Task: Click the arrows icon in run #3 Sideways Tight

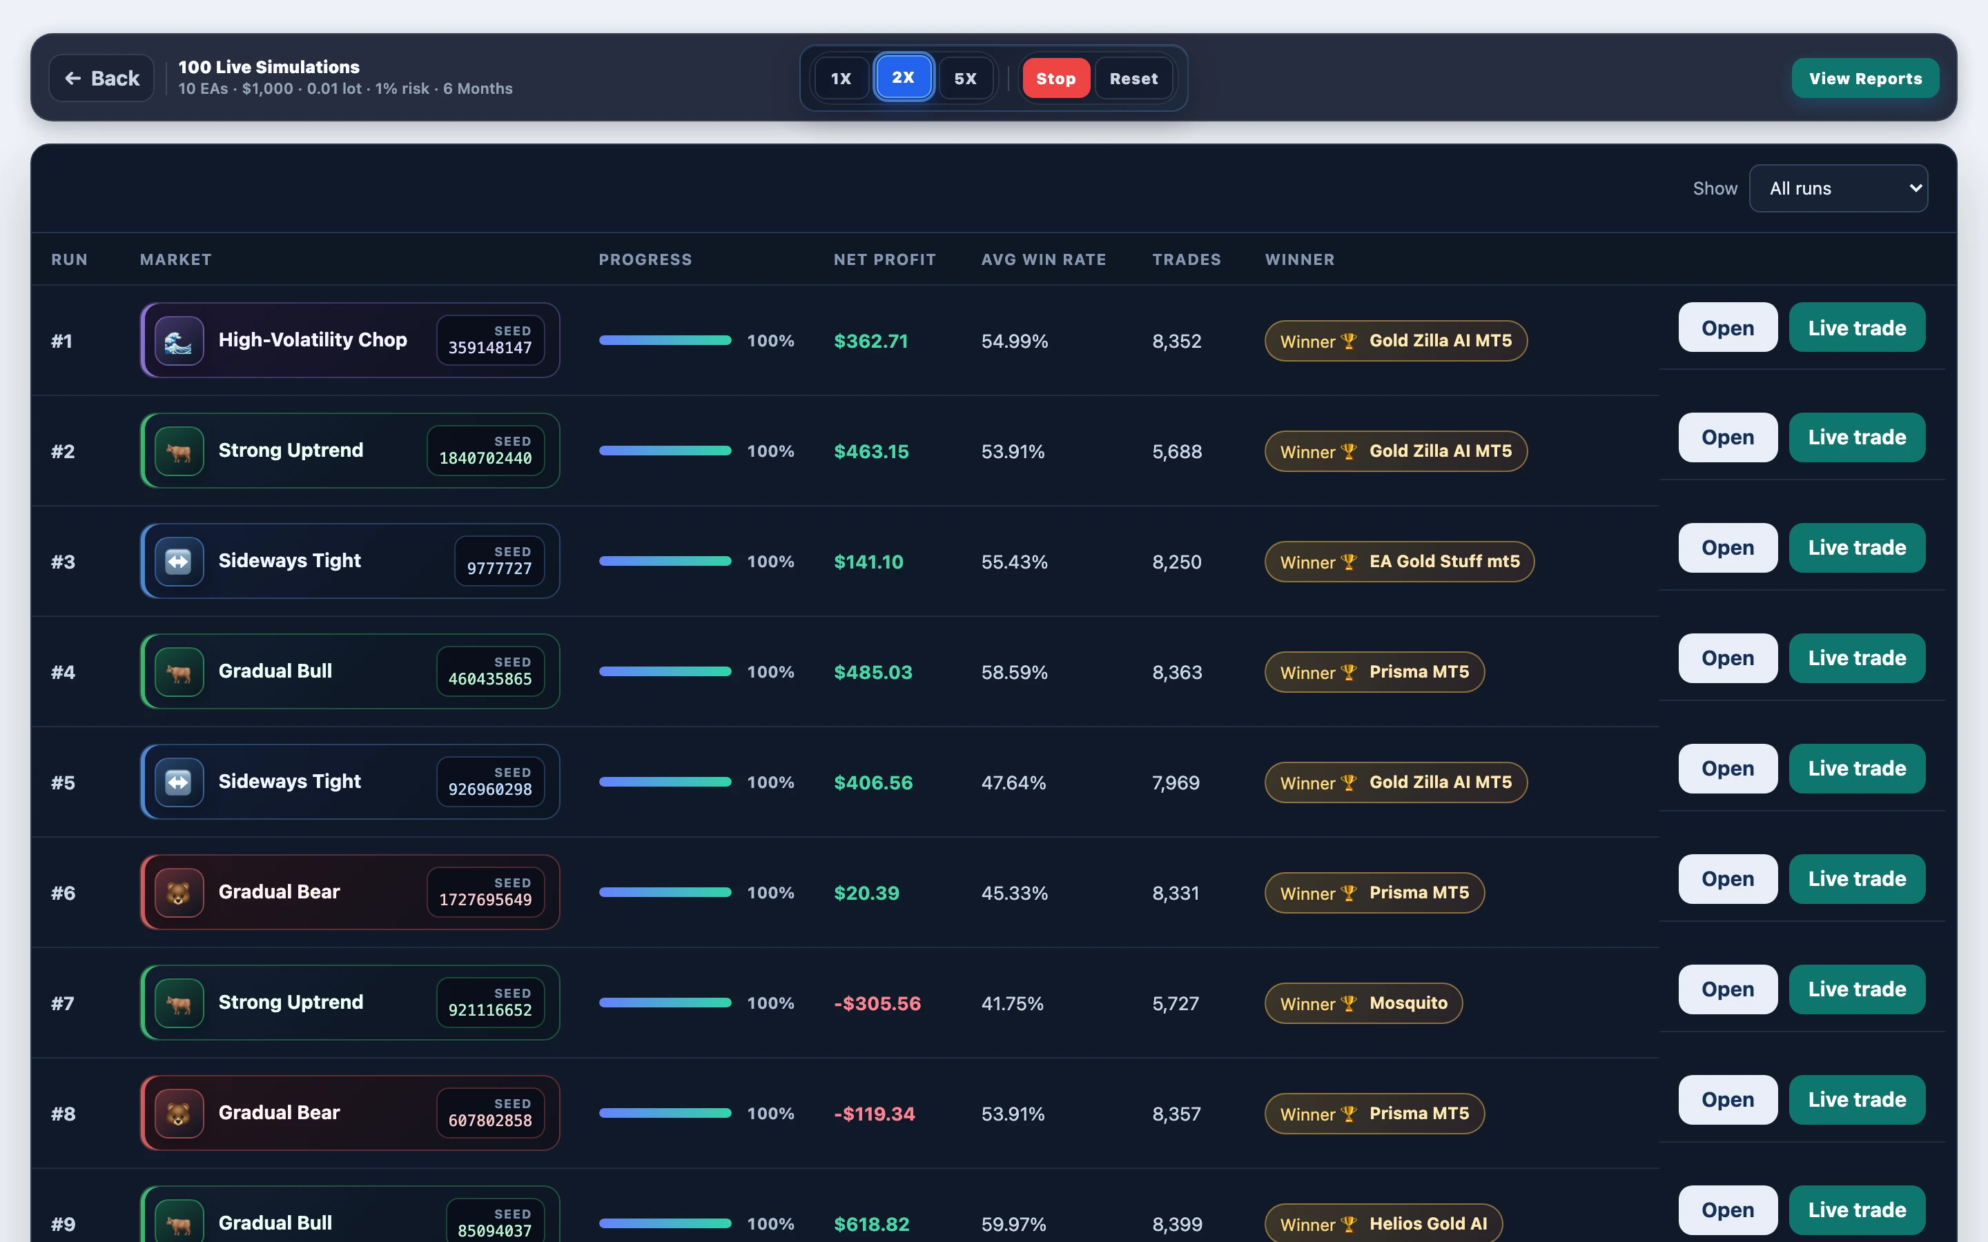Action: pyautogui.click(x=179, y=561)
